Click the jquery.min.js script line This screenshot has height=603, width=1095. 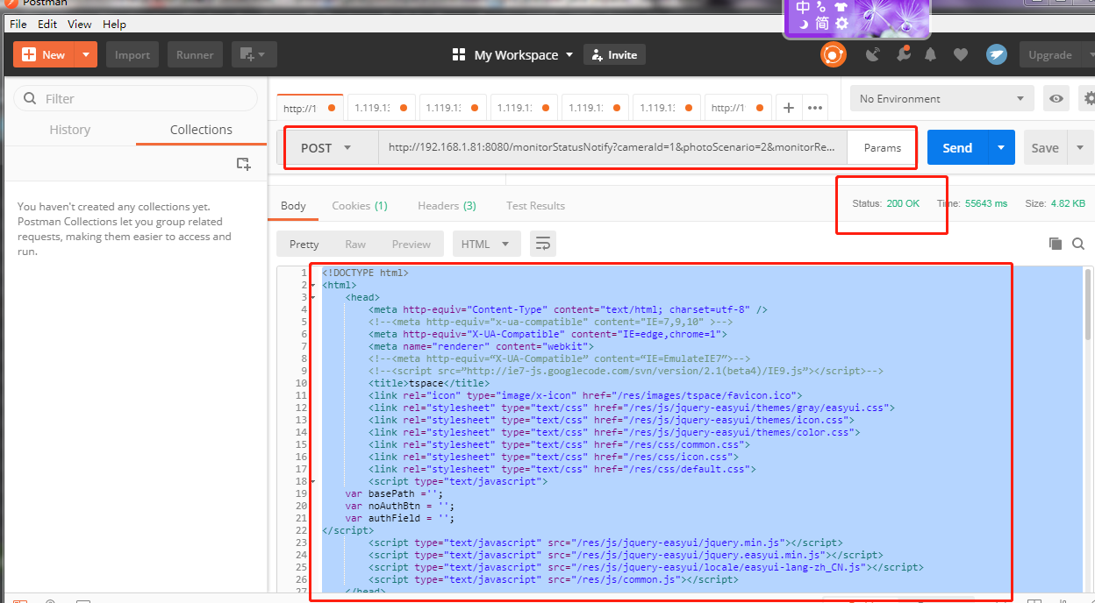[605, 543]
